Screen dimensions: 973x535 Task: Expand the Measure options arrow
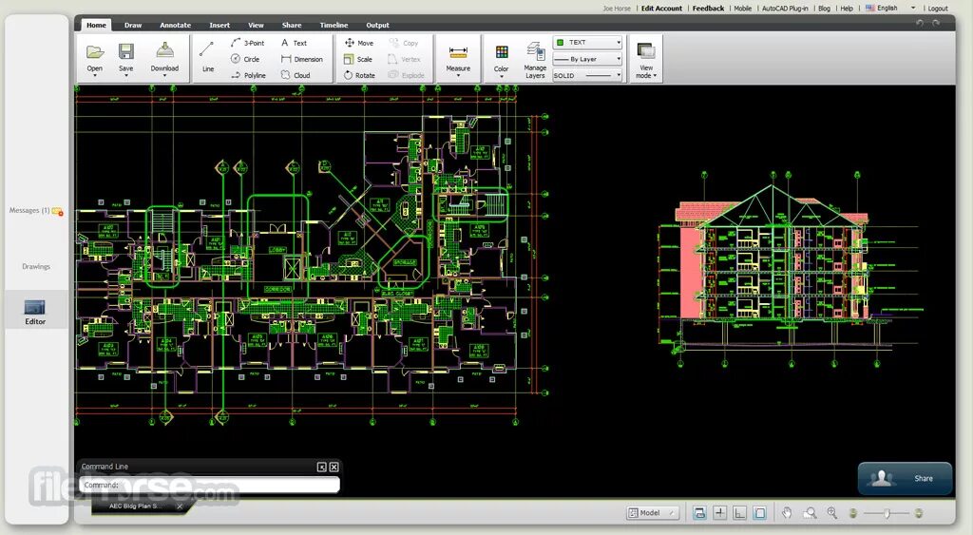point(458,76)
